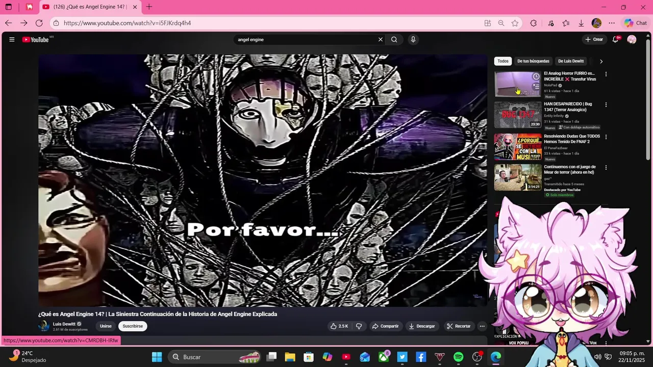Click the Descargar button
Screen dimensions: 653x367
tap(422, 326)
